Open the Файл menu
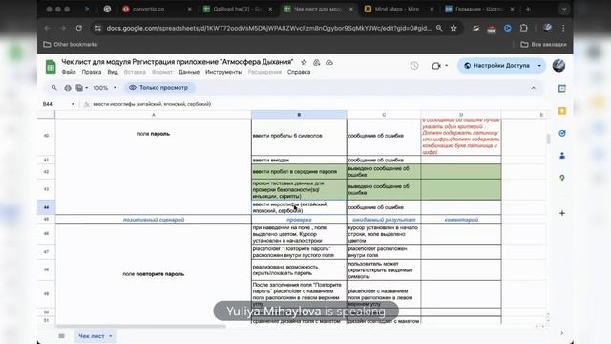611x344 pixels. [x=69, y=72]
